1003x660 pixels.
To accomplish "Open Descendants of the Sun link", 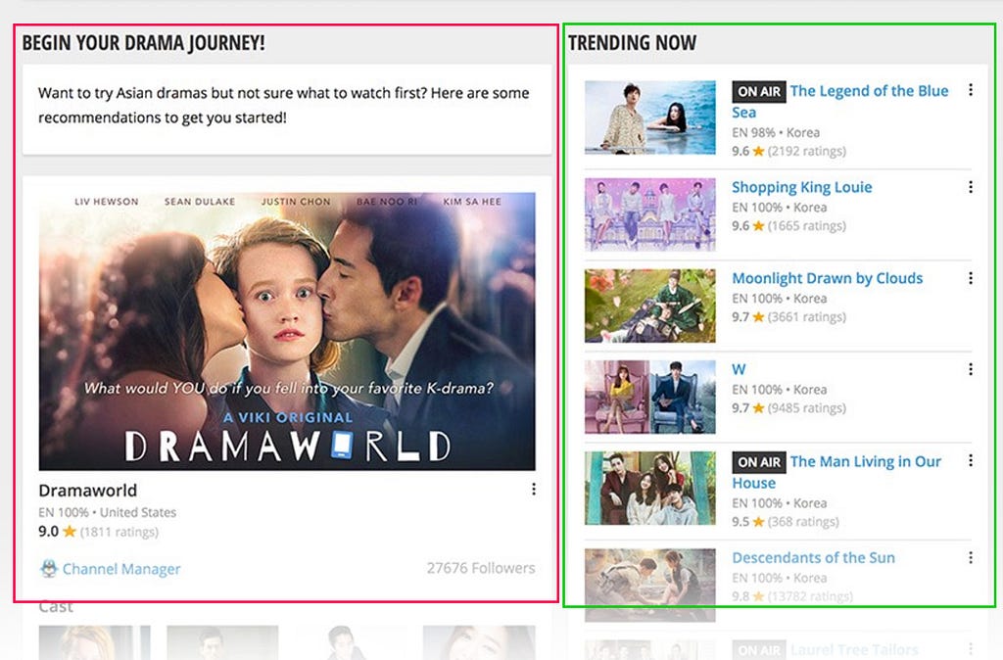I will 813,558.
